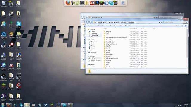This screenshot has height=107, width=191.
Task: Select the Adobe folder row
Action: [127, 34]
